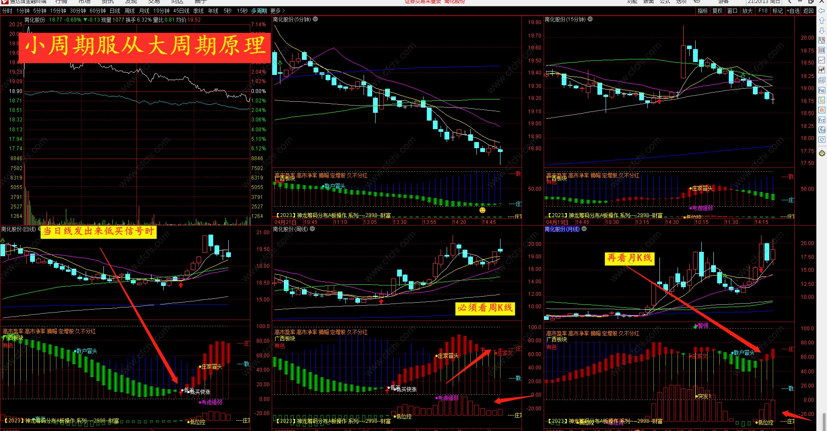
Task: Open the 版面 menu
Action: pyautogui.click(x=649, y=2)
